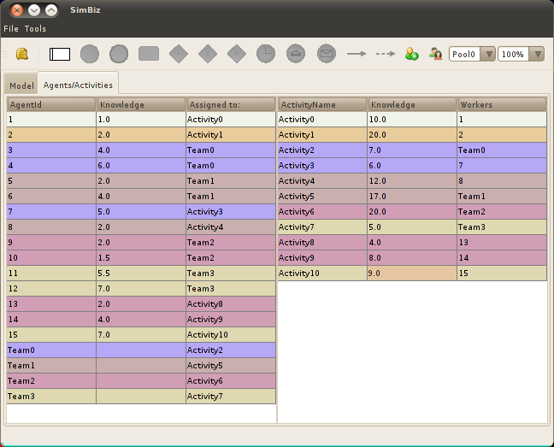Click Activity0 knowledge value 10.0

412,120
